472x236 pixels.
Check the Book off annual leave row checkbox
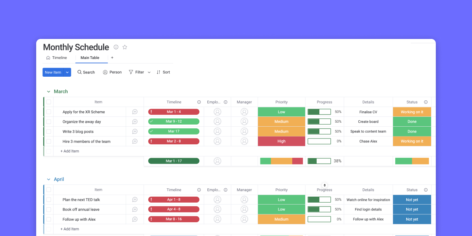(49, 210)
